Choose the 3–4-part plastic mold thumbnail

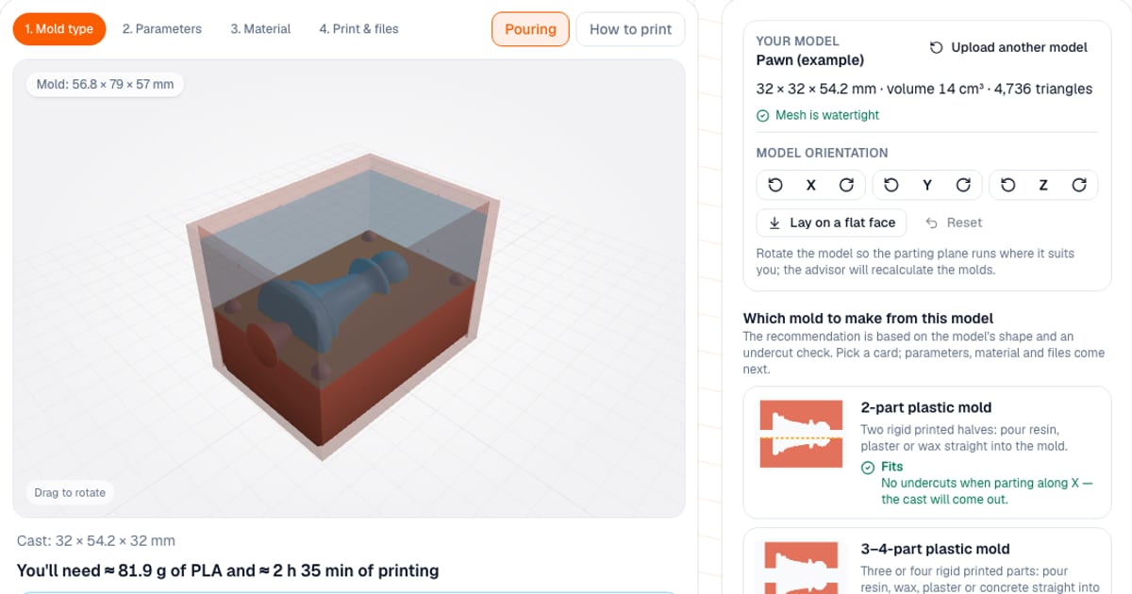coord(801,567)
